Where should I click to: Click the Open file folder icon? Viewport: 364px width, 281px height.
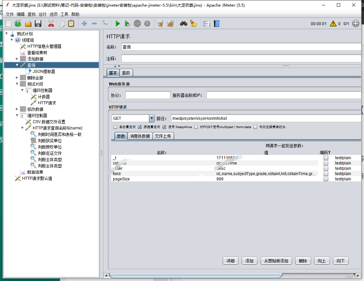tap(28, 23)
